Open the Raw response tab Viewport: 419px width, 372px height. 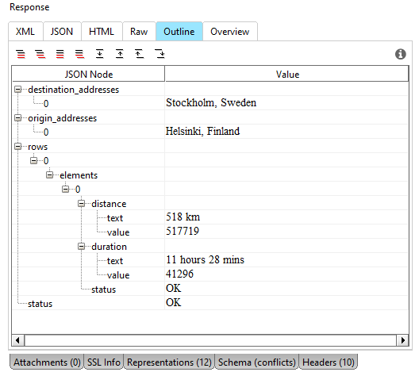tap(139, 32)
